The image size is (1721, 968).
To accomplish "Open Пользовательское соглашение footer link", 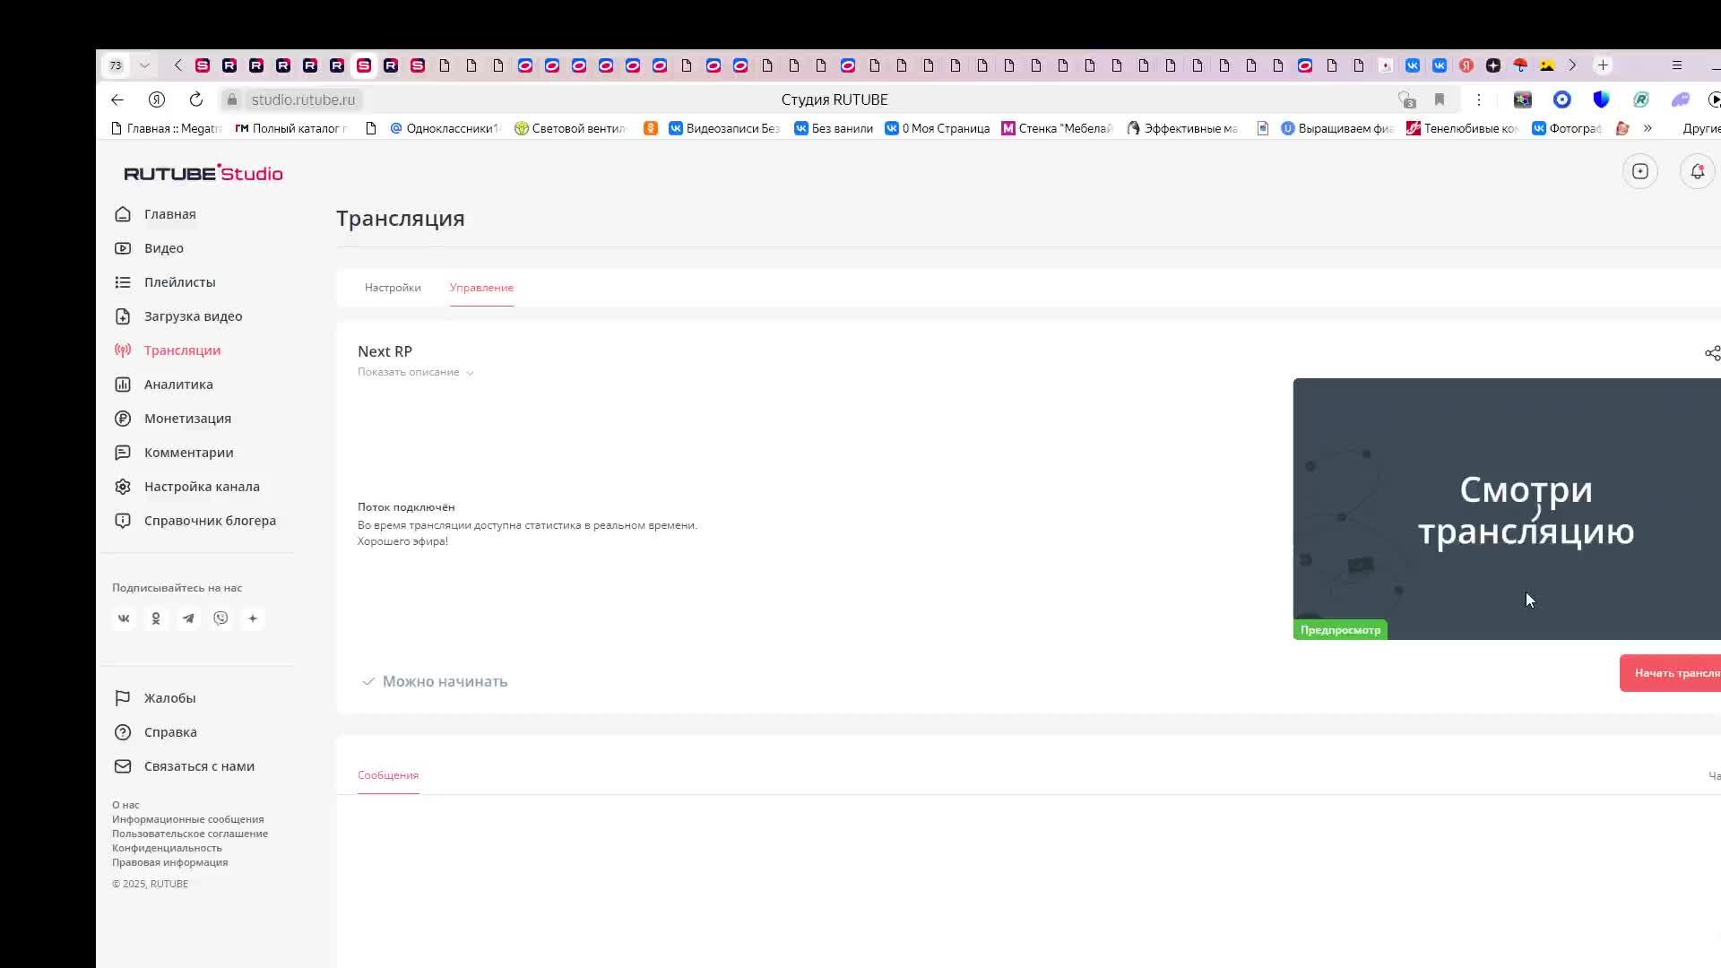I will 190,834.
